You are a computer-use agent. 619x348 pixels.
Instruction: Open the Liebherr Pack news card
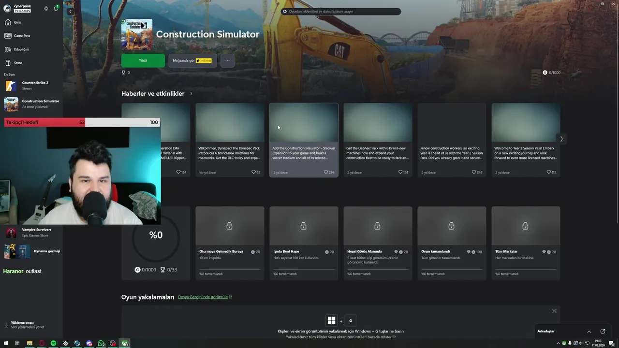click(378, 140)
